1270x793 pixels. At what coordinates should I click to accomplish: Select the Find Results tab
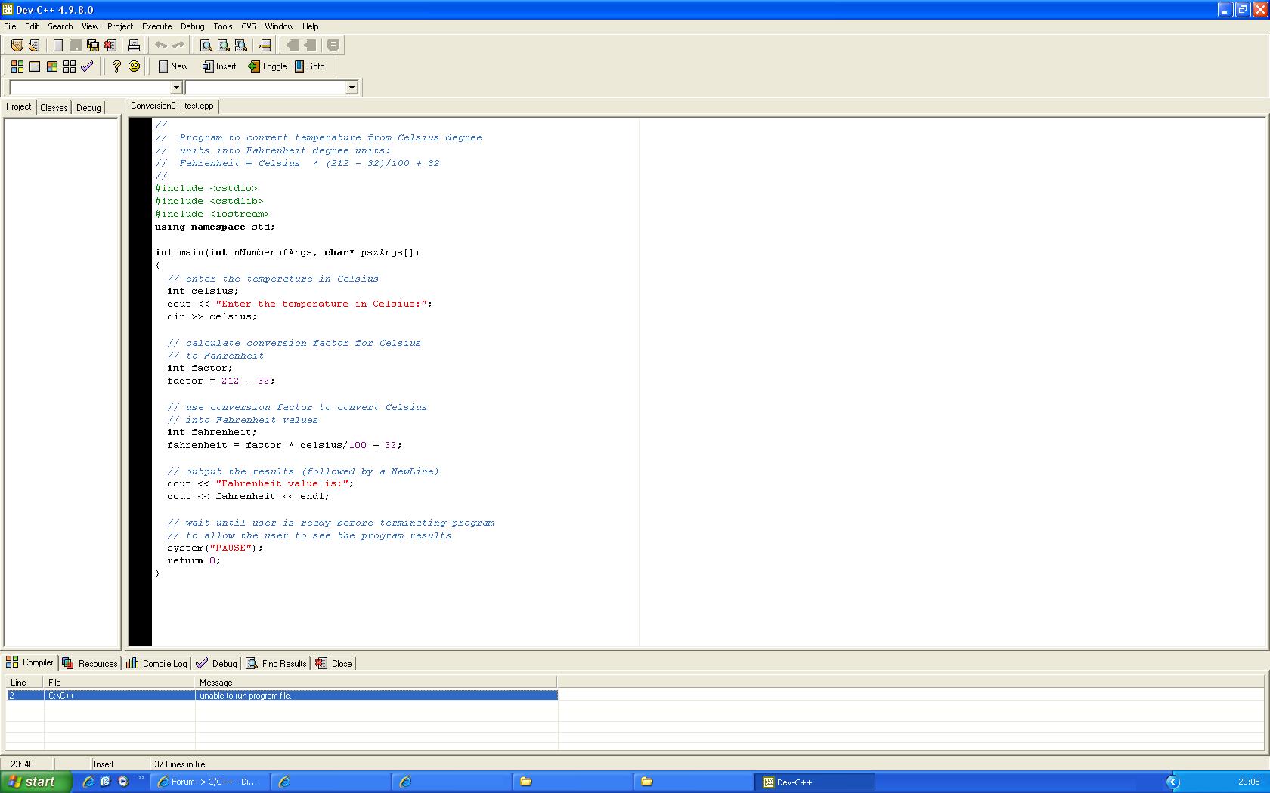[276, 663]
